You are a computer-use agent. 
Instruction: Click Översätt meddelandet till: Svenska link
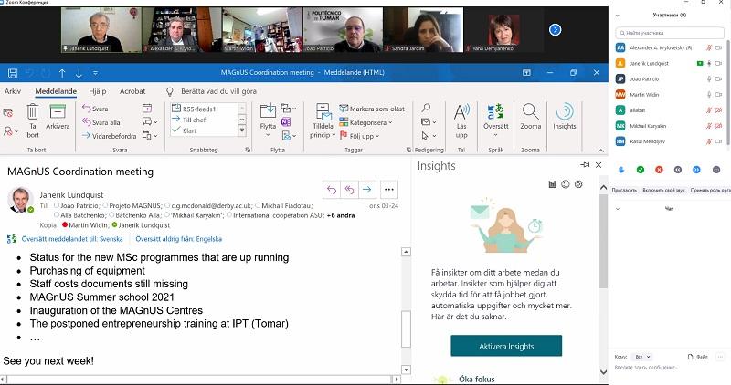(64, 238)
